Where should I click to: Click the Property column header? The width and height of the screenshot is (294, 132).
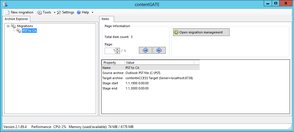coord(113,63)
